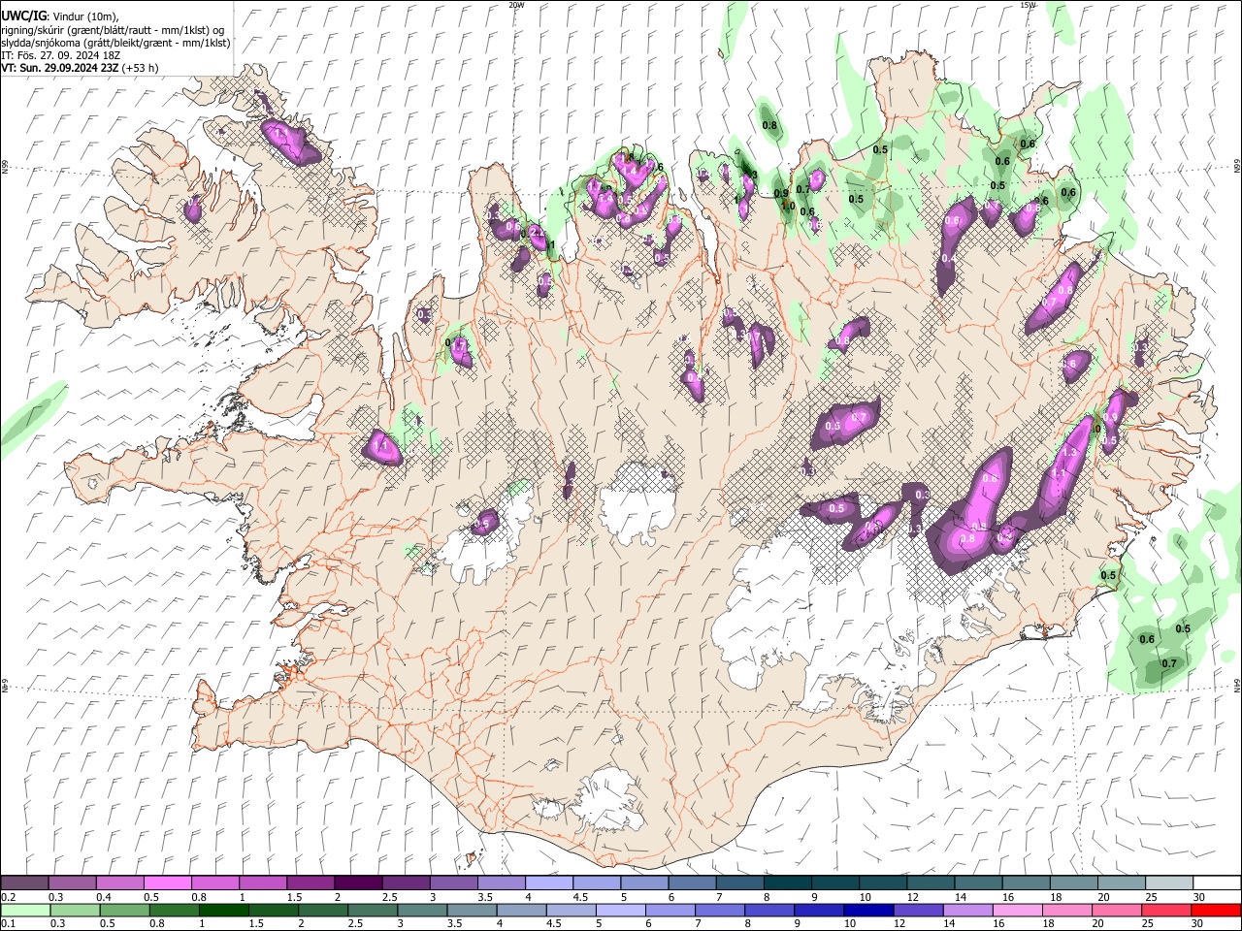Select the darkest teal snow swatch labeled 8
This screenshot has width=1242, height=931.
click(x=787, y=883)
